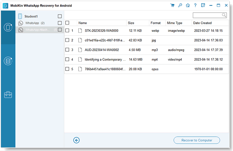The width and height of the screenshot is (233, 151).
Task: Select Android phone recovery sidebar icon
Action: click(8, 27)
